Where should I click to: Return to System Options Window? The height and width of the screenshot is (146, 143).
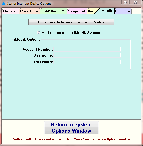(x=71, y=128)
